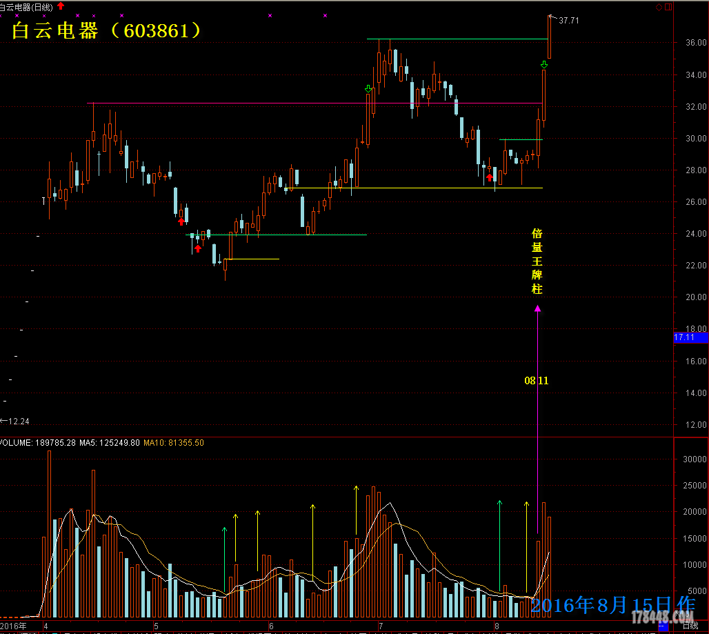Image resolution: width=709 pixels, height=634 pixels.
Task: Click the 倍量王牌柱 annotation text
Action: click(537, 261)
